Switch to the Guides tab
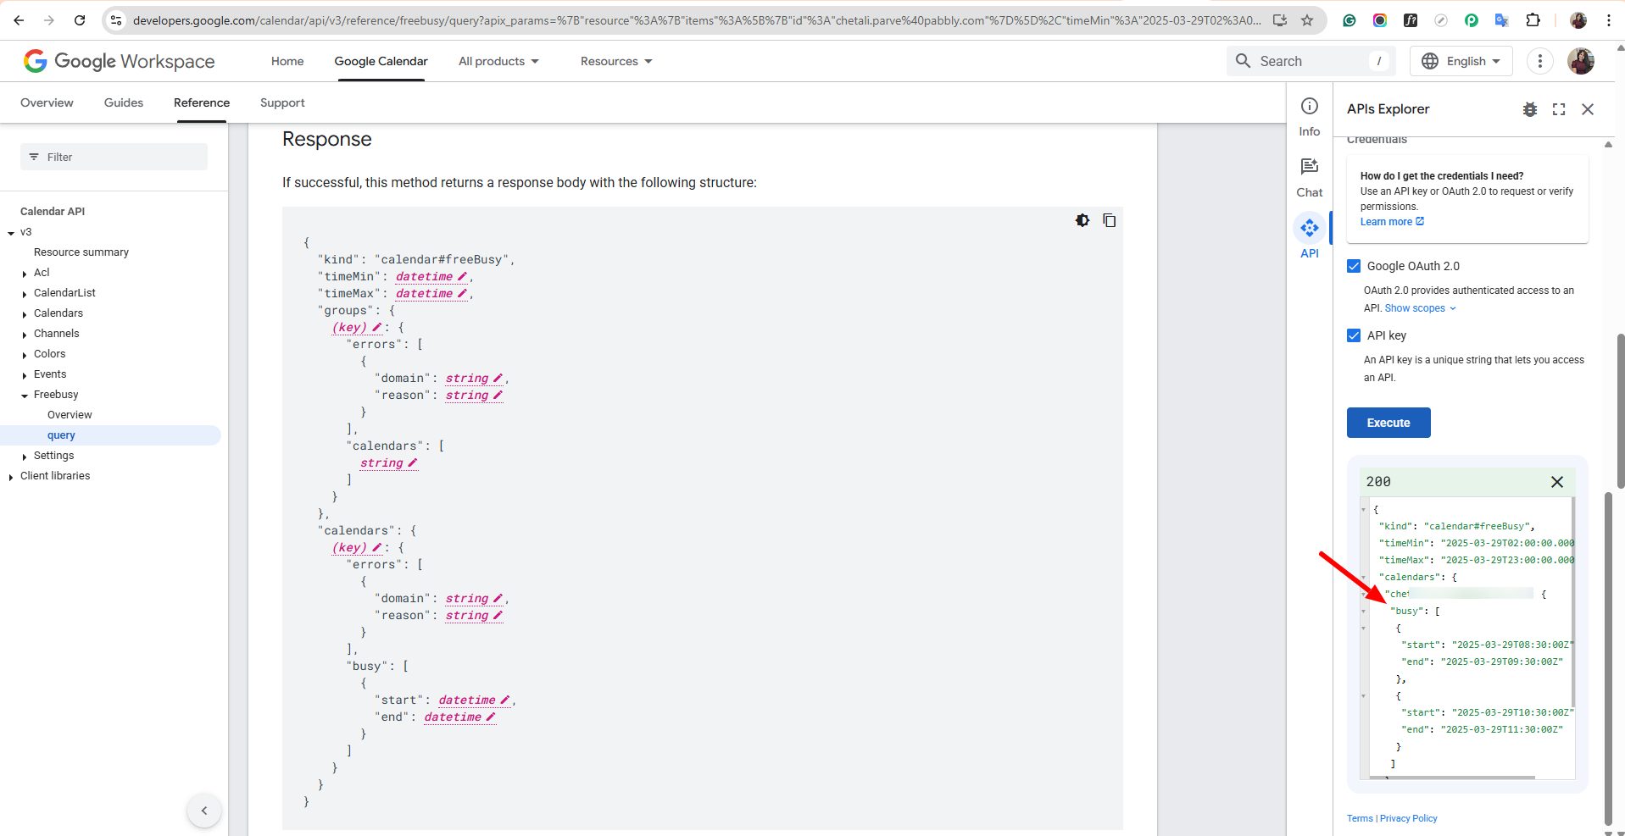1625x836 pixels. [x=124, y=102]
